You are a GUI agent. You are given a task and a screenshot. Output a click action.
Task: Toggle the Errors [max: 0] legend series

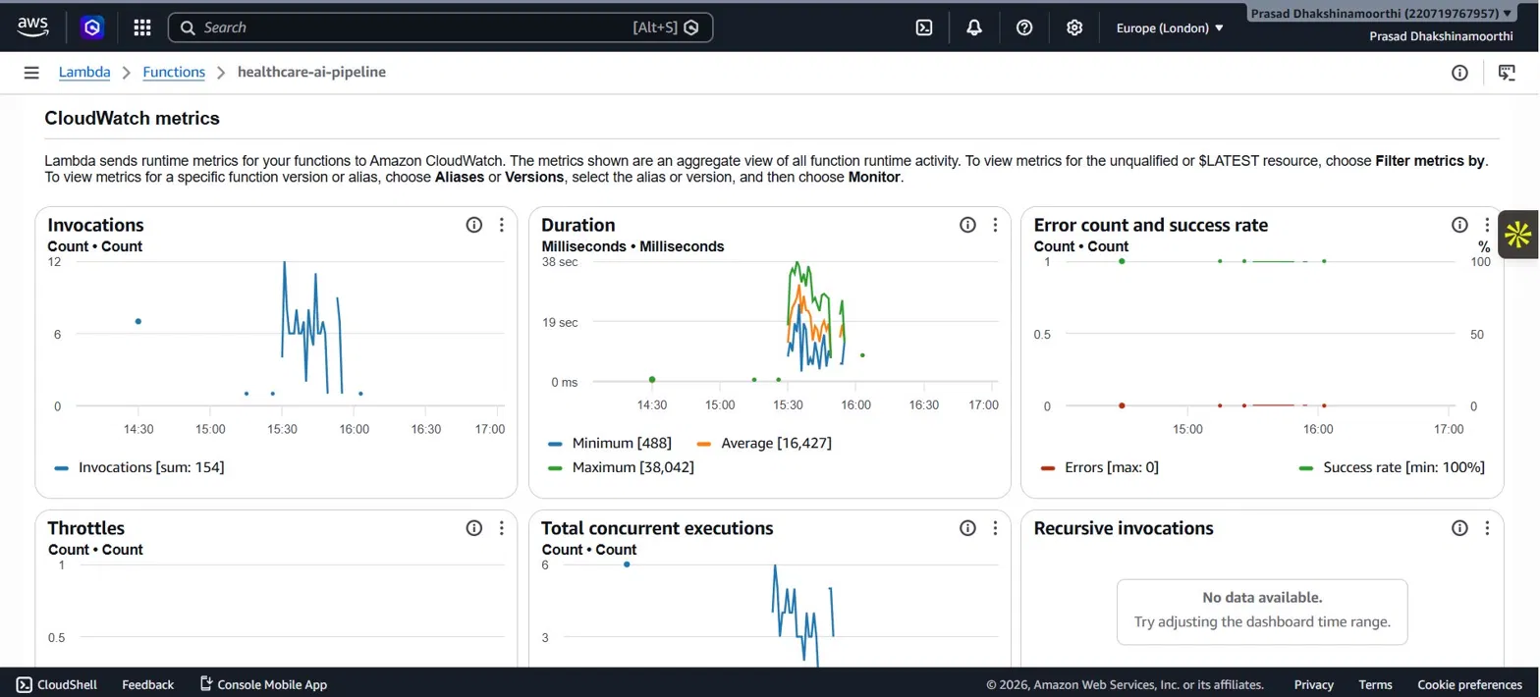click(x=1100, y=467)
